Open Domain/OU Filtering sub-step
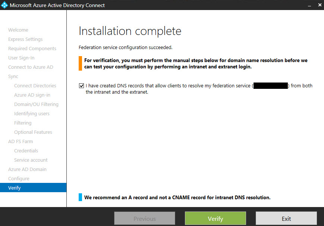This screenshot has height=226, width=324. [x=36, y=104]
